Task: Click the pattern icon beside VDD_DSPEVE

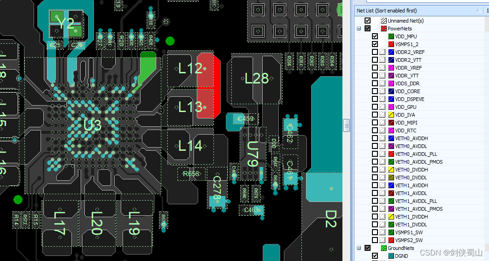Action: click(x=383, y=99)
